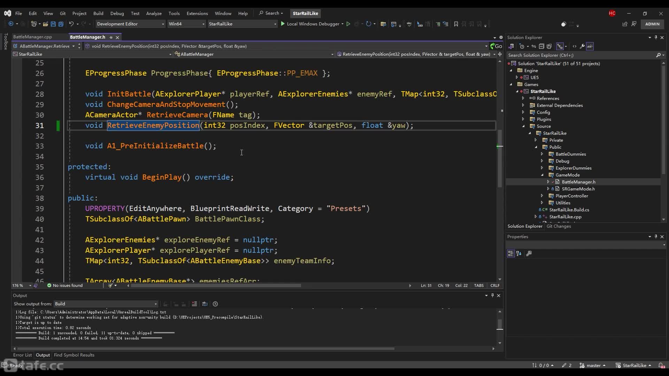669x376 pixels.
Task: Click the Undo icon in the toolbar
Action: click(71, 24)
